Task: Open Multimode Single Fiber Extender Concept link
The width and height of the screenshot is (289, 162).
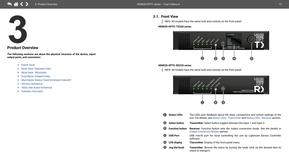Action: 46,80
